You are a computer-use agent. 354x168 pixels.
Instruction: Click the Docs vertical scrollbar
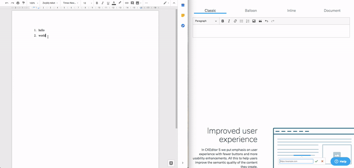[177, 69]
